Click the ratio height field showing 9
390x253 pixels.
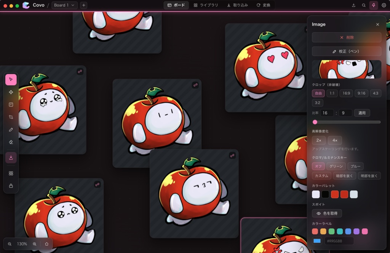(345, 113)
